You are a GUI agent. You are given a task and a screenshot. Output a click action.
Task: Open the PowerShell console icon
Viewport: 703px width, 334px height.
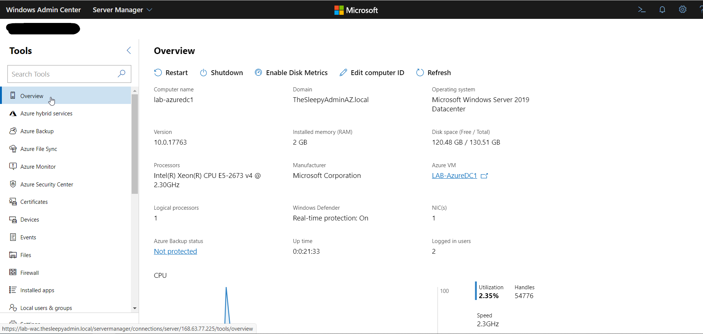click(x=642, y=10)
